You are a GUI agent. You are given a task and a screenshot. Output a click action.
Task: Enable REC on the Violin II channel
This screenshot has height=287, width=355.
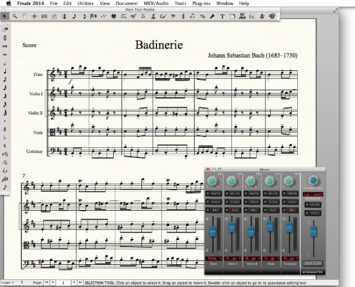pos(252,210)
